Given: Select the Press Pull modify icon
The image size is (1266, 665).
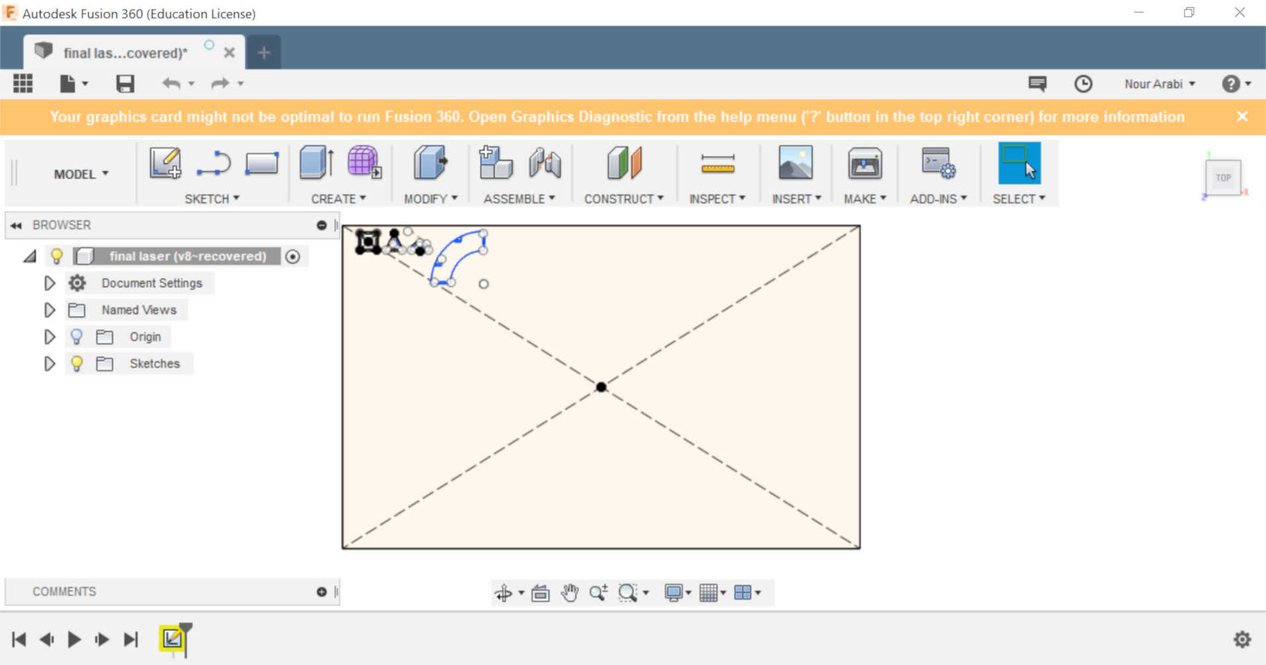Looking at the screenshot, I should (x=430, y=163).
